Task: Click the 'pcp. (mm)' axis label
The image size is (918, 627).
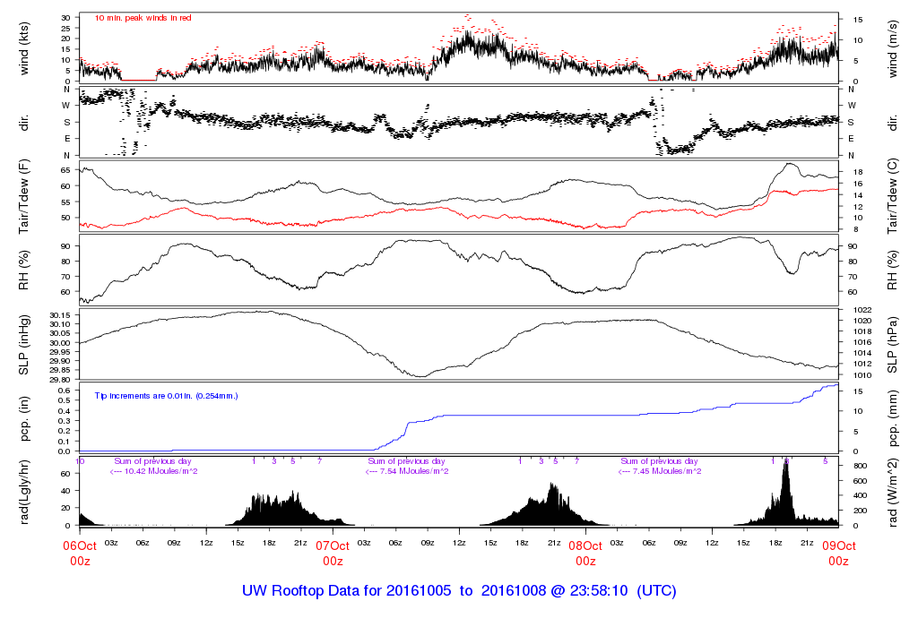Action: point(893,419)
